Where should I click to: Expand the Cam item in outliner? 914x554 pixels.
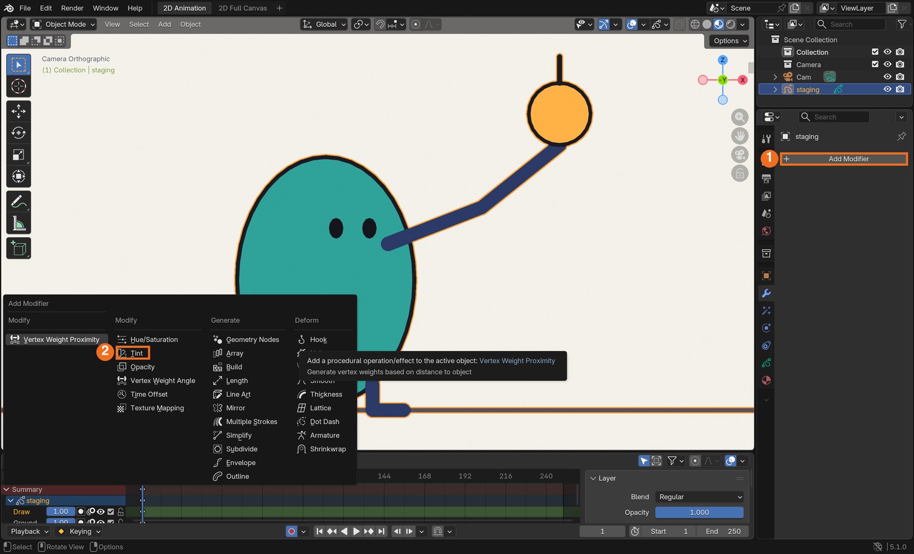(775, 77)
